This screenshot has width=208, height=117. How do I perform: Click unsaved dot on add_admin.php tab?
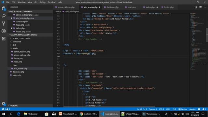click(x=99, y=7)
